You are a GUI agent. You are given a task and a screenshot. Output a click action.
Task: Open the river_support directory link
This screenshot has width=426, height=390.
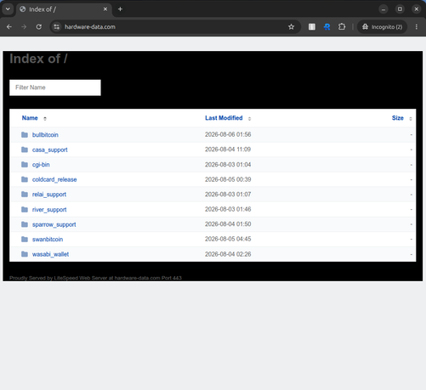point(49,210)
